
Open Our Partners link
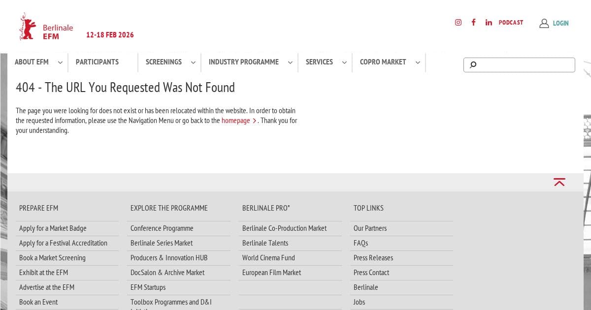370,228
